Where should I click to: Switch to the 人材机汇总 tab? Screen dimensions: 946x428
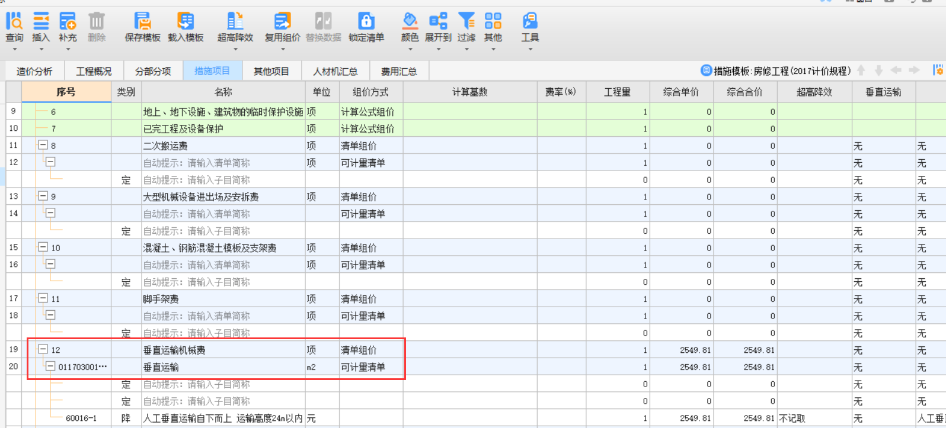[x=335, y=72]
